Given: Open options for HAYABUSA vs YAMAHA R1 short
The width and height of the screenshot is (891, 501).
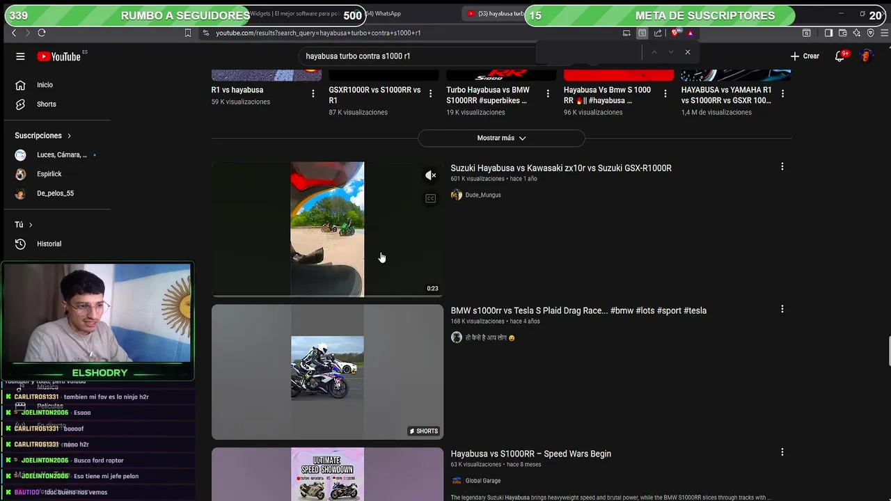Looking at the screenshot, I should (783, 93).
